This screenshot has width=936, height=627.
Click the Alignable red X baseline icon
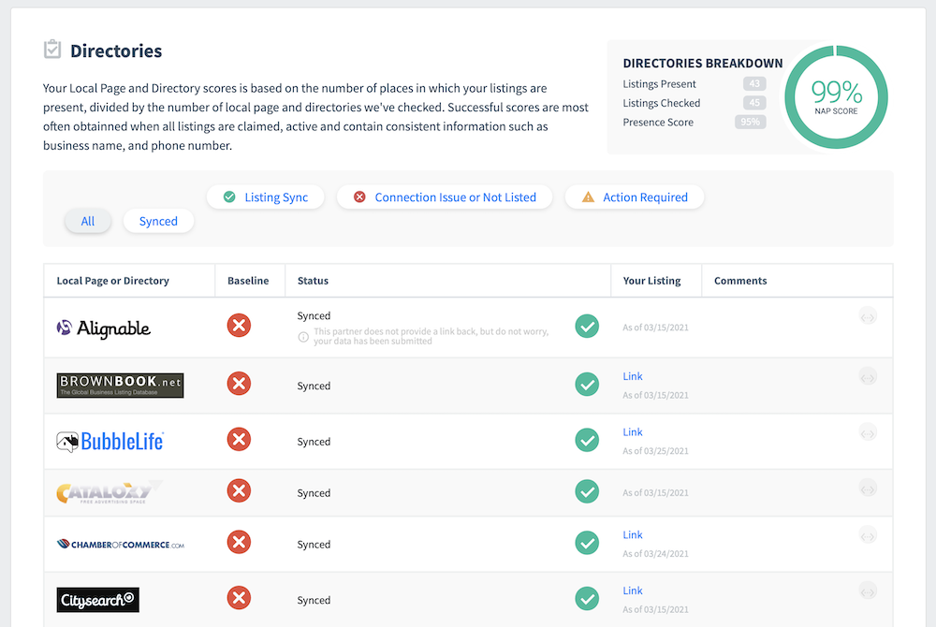pos(239,326)
